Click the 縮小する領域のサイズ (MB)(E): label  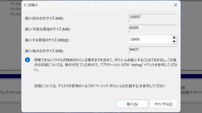(47, 40)
